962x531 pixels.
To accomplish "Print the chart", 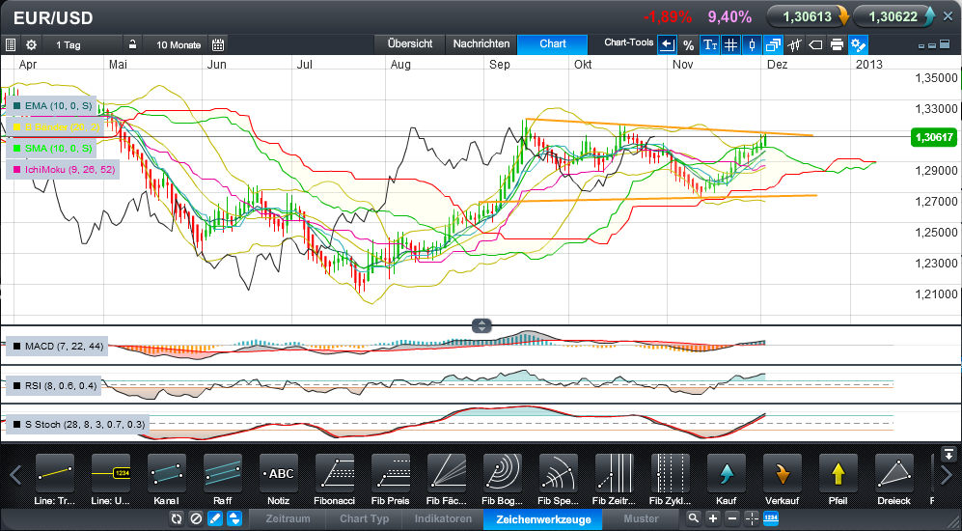I will (x=837, y=44).
